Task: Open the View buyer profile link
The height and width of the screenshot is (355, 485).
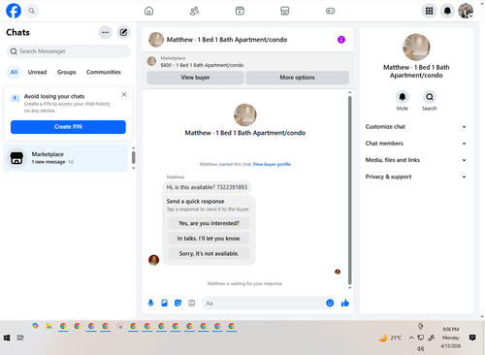Action: click(272, 164)
